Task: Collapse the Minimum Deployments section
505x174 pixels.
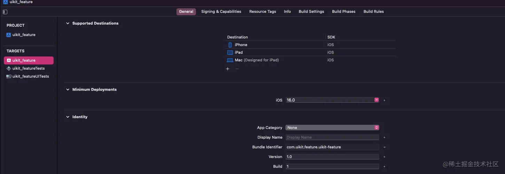Action: (68, 89)
